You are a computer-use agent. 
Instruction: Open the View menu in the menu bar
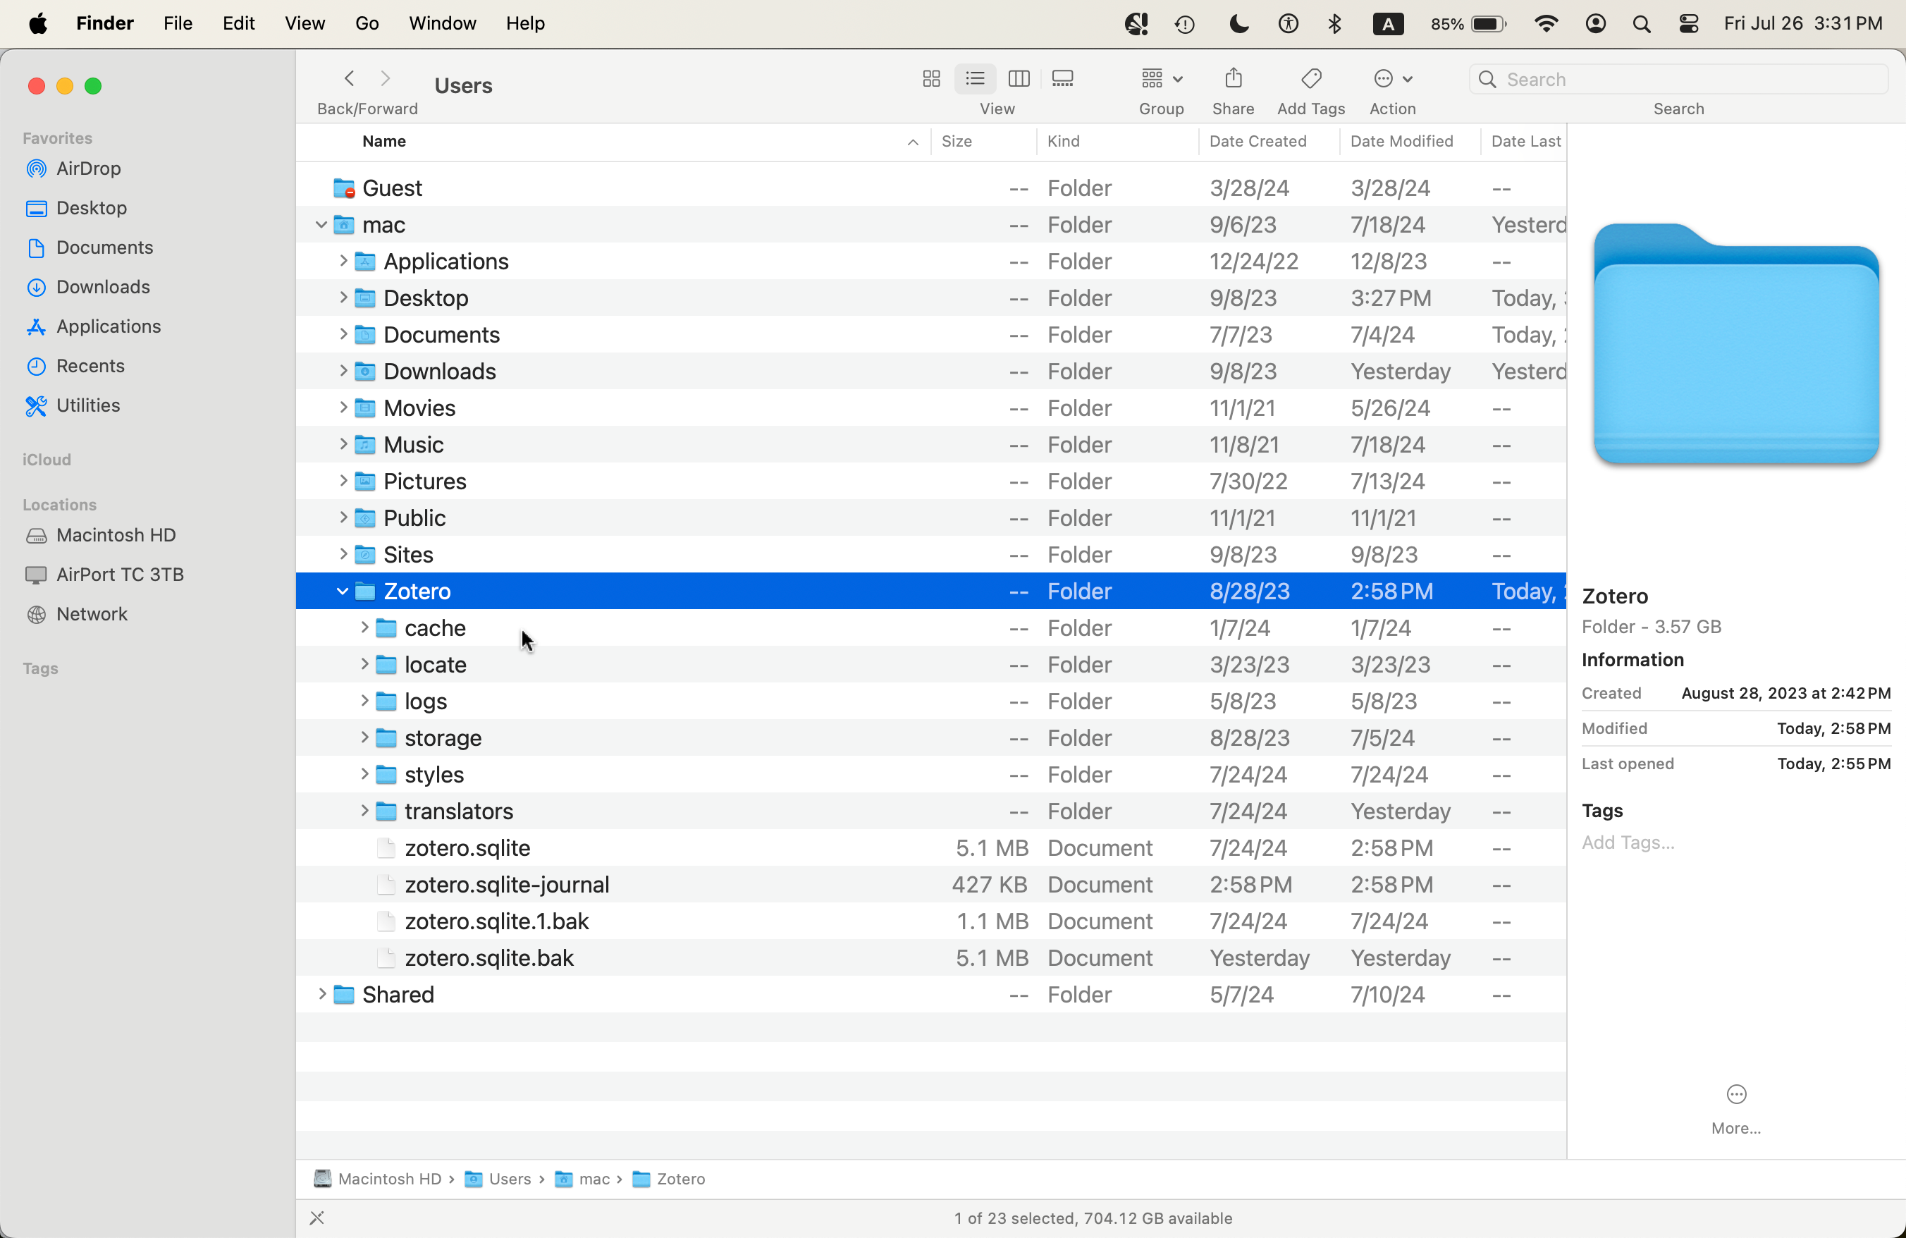[305, 24]
